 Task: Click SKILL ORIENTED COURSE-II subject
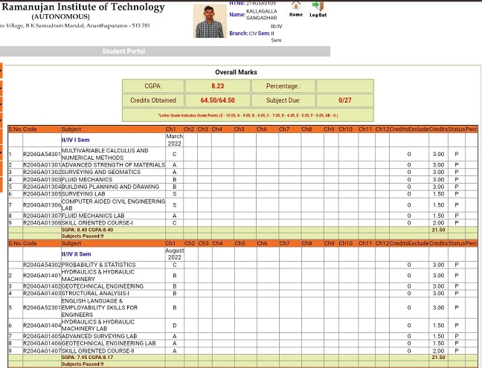pos(98,351)
